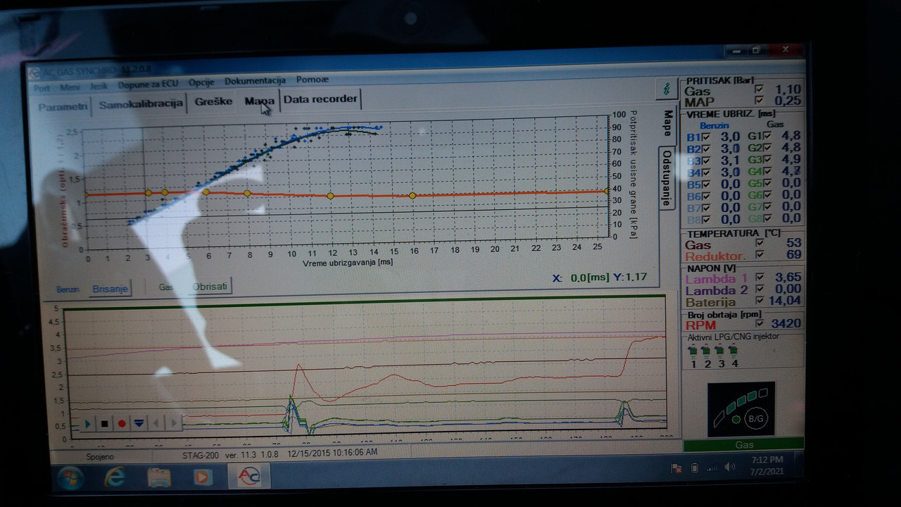Viewport: 901px width, 507px height.
Task: Click the B/G fuel switch icon
Action: click(757, 419)
